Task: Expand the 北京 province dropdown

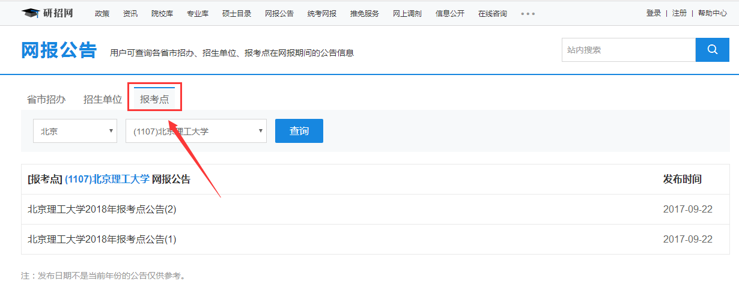Action: click(x=75, y=131)
